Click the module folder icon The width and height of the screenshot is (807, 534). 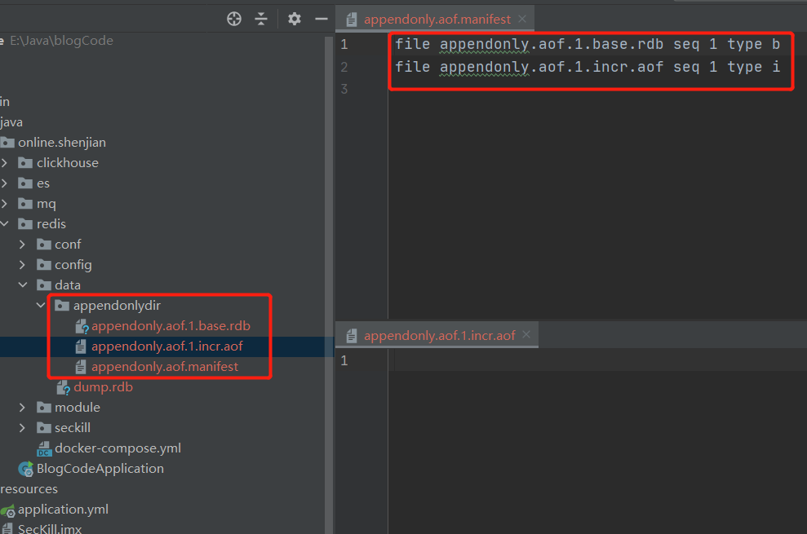(x=44, y=408)
